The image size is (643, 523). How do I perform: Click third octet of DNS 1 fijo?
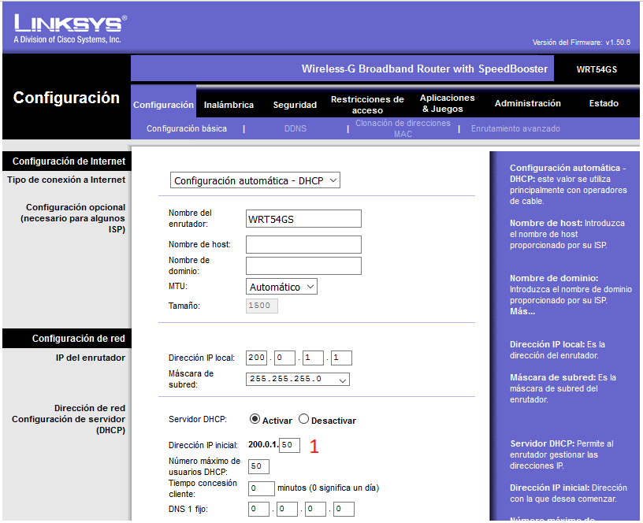[315, 509]
